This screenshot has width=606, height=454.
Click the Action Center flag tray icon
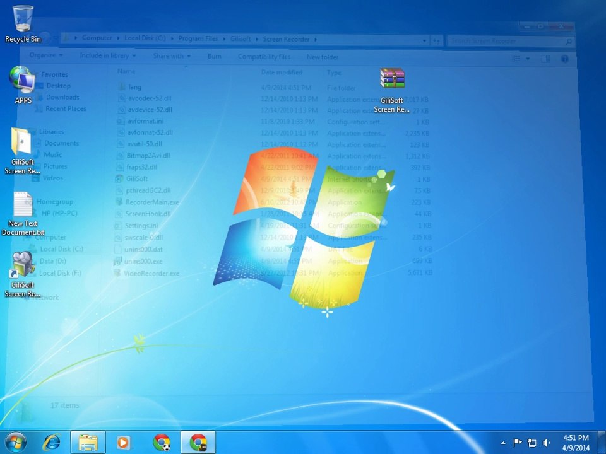pos(517,443)
